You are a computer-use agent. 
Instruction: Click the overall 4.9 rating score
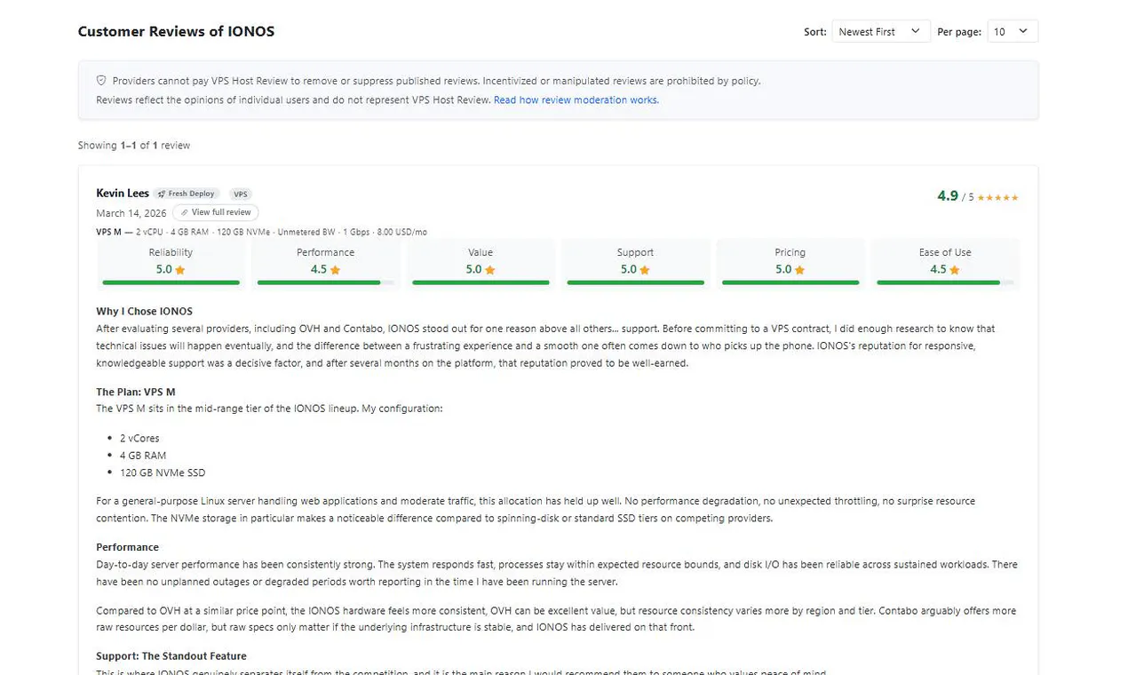coord(948,195)
